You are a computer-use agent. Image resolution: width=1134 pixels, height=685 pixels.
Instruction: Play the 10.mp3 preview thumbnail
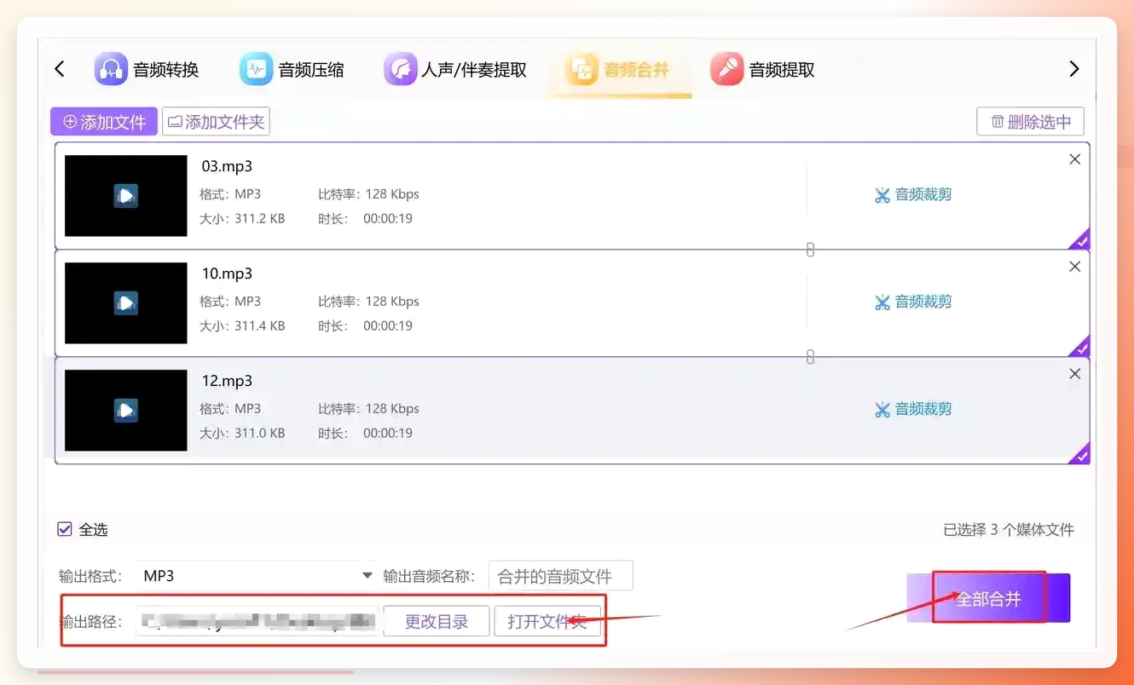[x=125, y=303]
